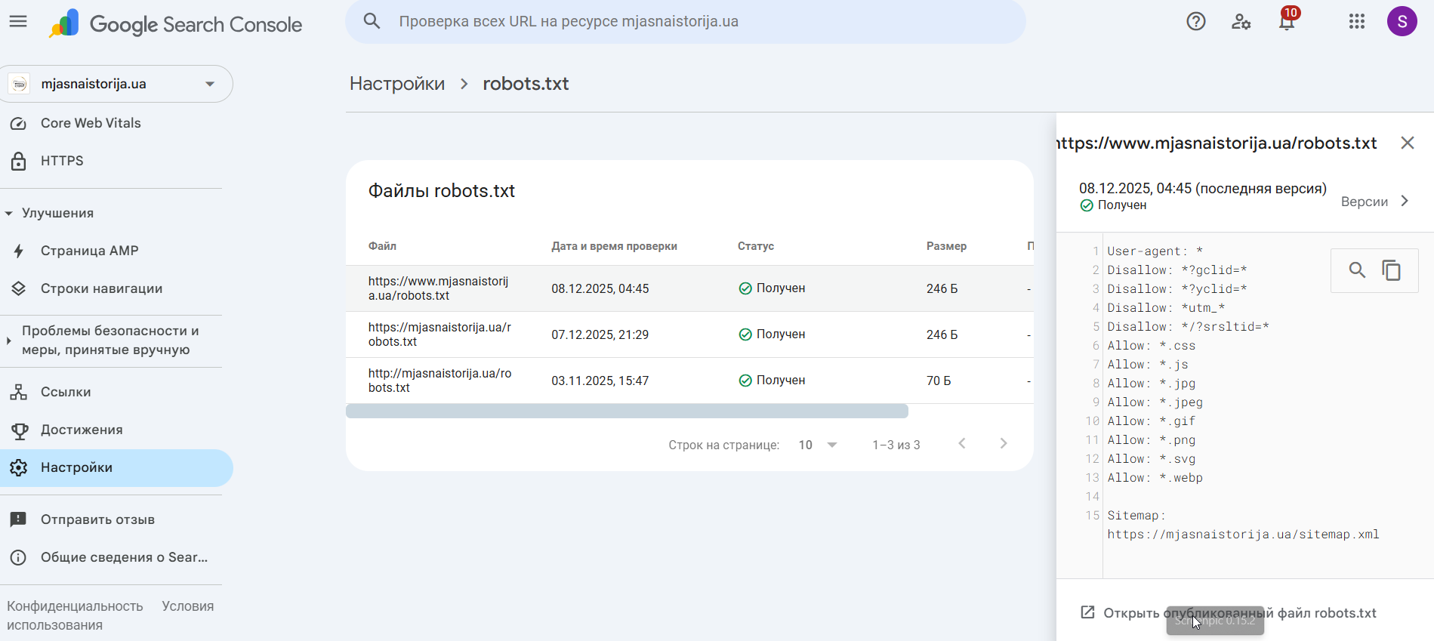
Task: Go to next page of robots.txt files
Action: click(x=1004, y=444)
